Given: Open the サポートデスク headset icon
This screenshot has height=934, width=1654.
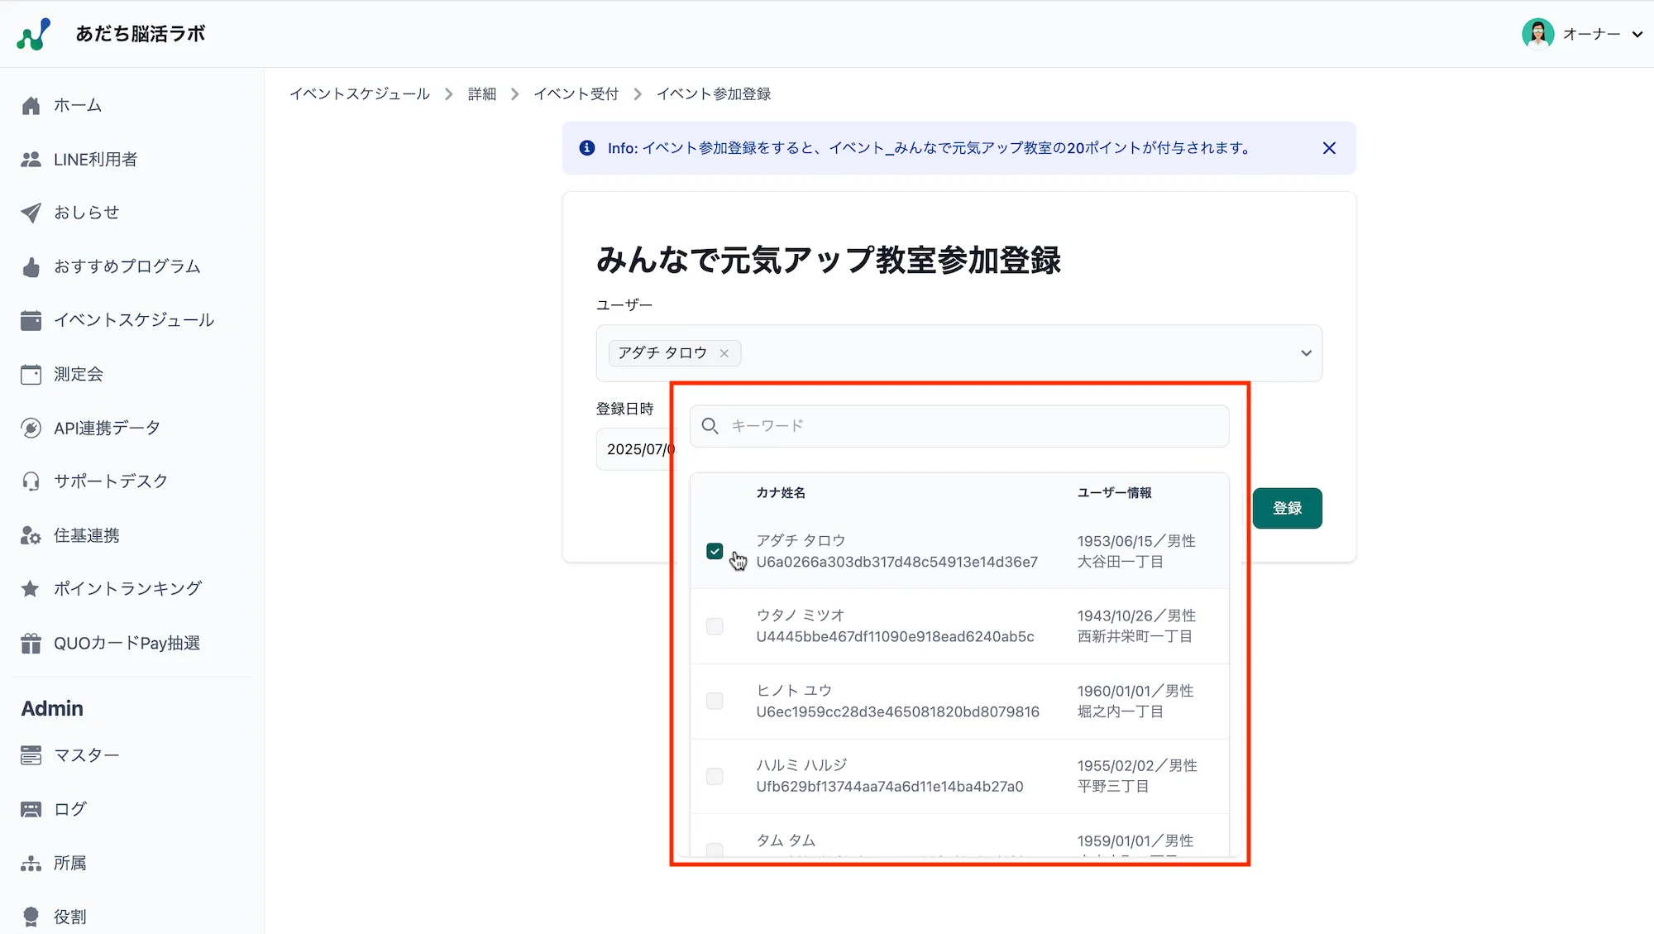Looking at the screenshot, I should [x=31, y=481].
